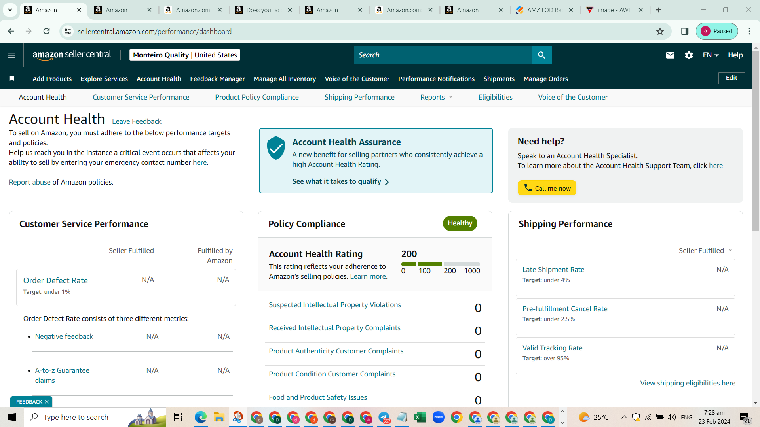
Task: Open Windows Start menu
Action: (x=12, y=417)
